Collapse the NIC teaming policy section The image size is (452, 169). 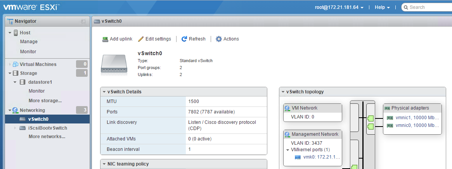104,164
